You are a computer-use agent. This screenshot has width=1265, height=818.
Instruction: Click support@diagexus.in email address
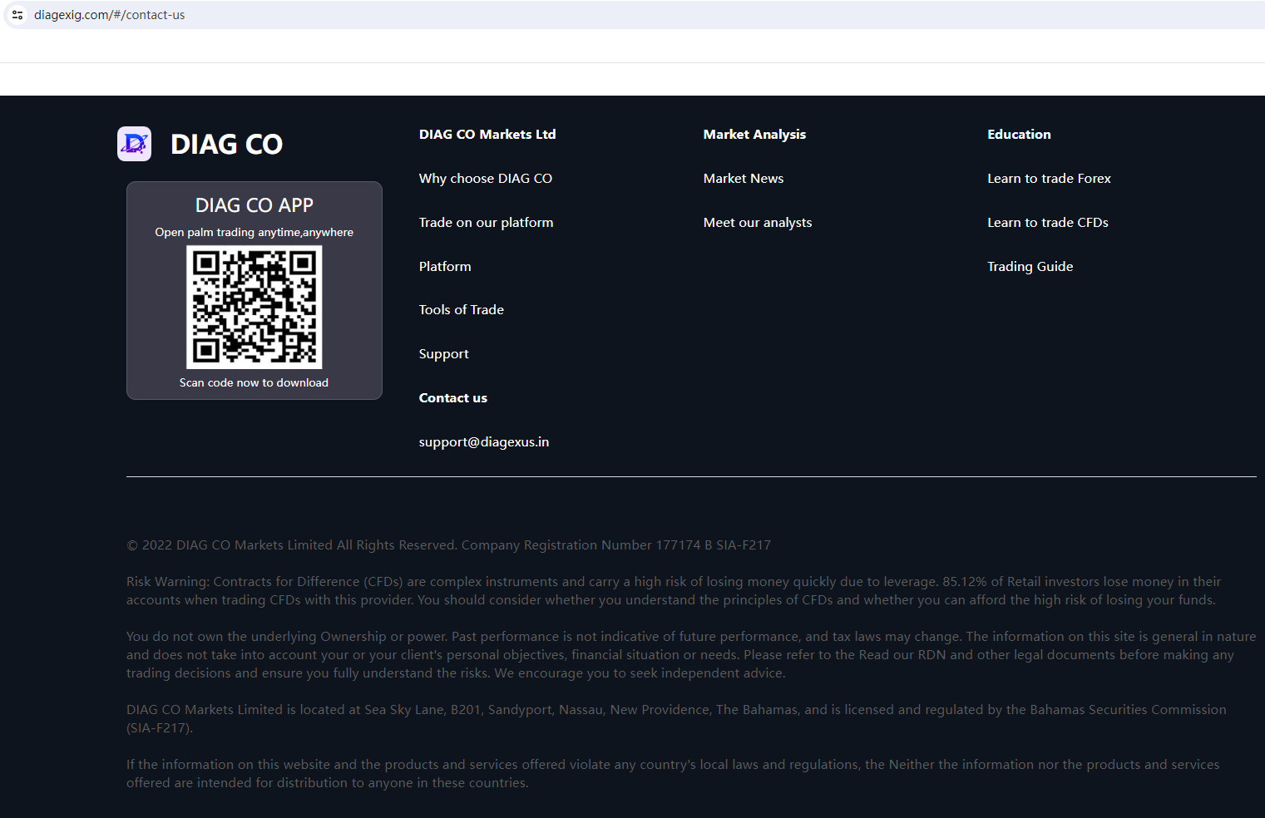(x=484, y=442)
